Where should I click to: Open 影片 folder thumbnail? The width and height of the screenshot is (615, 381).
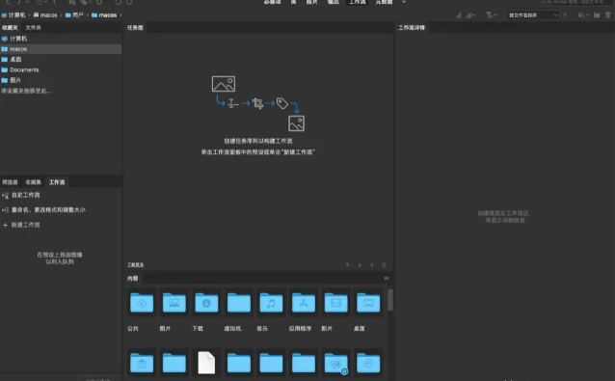[x=335, y=303]
